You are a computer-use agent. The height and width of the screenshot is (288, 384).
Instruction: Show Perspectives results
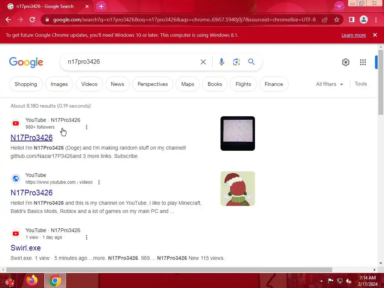153,84
